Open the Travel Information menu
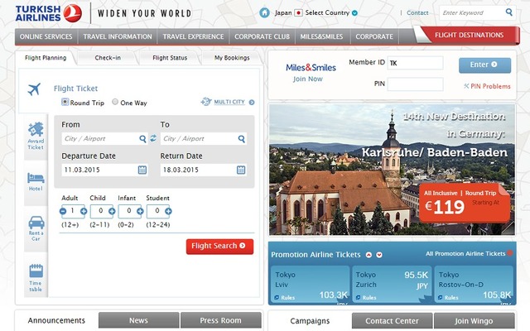The height and width of the screenshot is (331, 530). (118, 36)
